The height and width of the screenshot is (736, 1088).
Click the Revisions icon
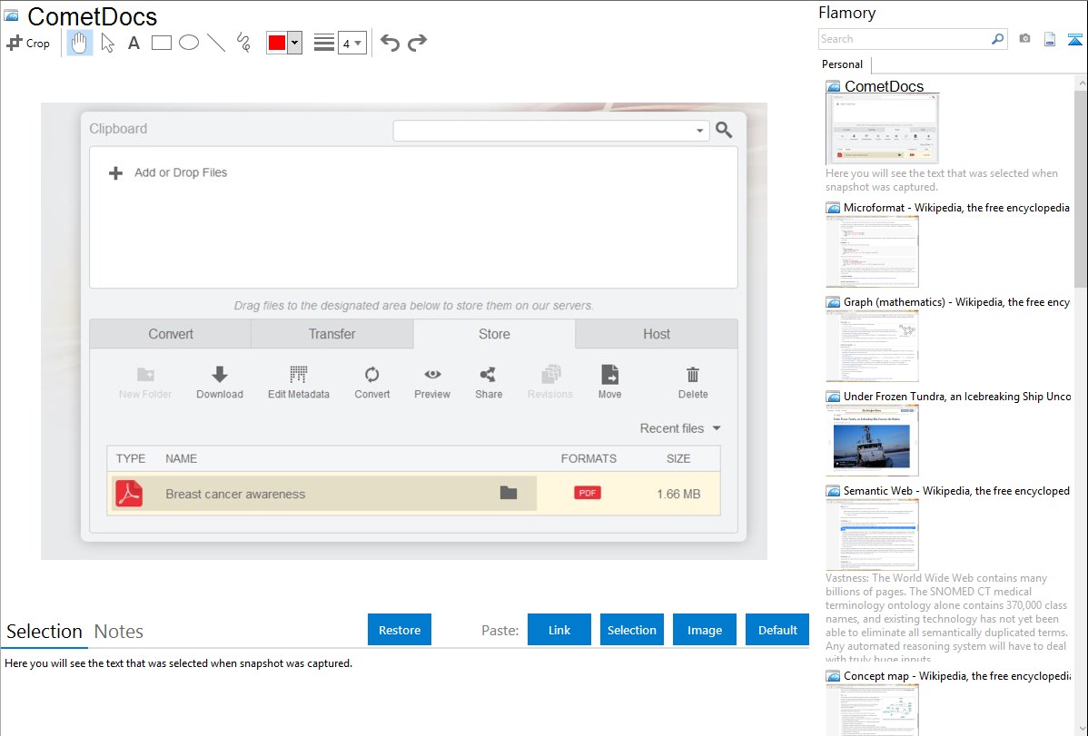551,375
